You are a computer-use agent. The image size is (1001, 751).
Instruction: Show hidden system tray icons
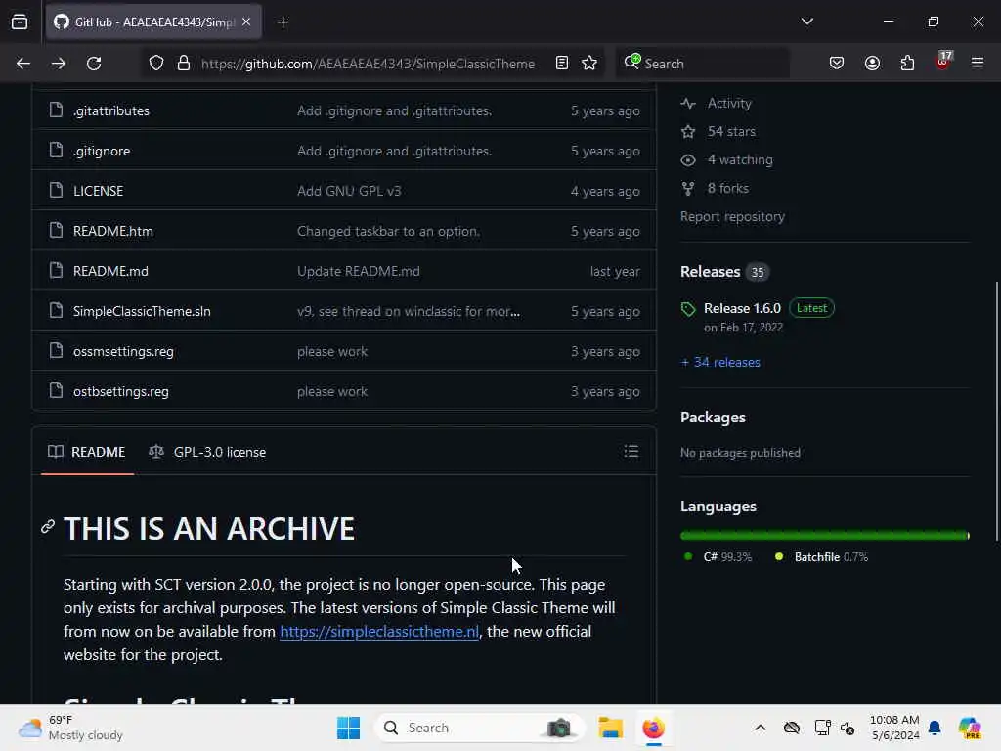pyautogui.click(x=760, y=728)
